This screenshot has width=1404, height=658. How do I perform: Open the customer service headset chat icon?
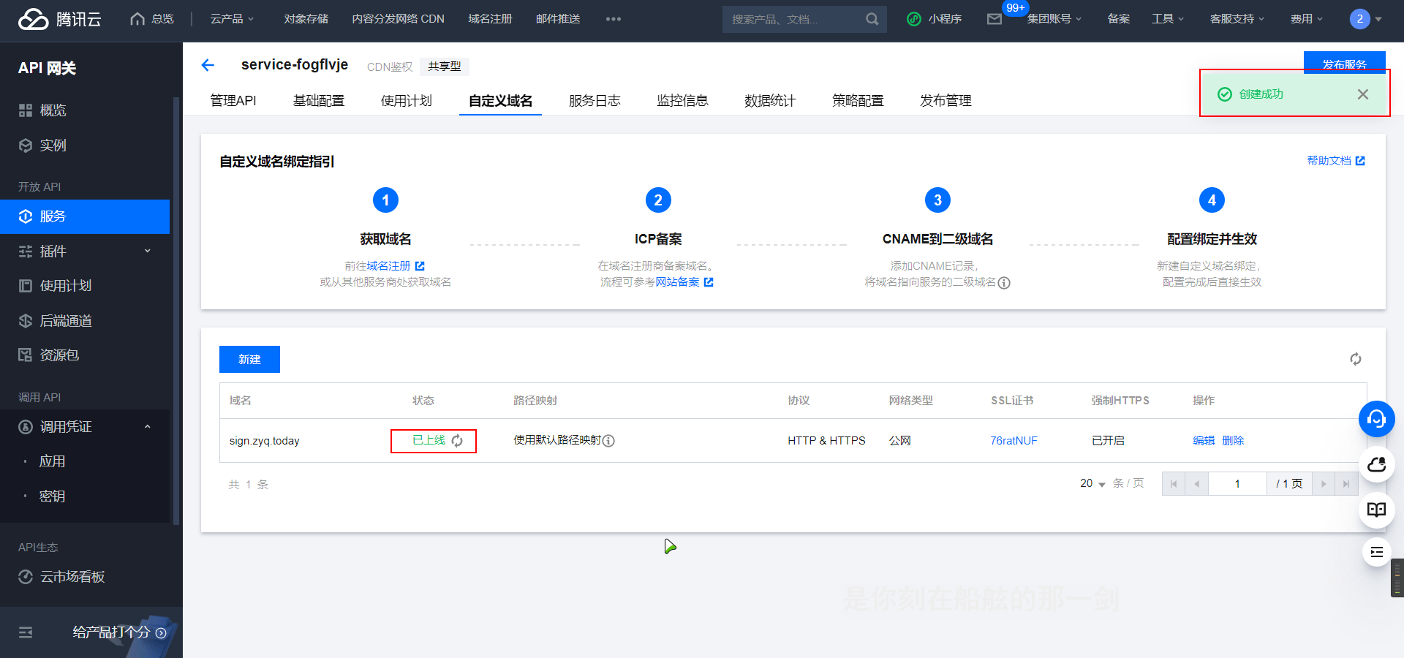click(x=1376, y=419)
